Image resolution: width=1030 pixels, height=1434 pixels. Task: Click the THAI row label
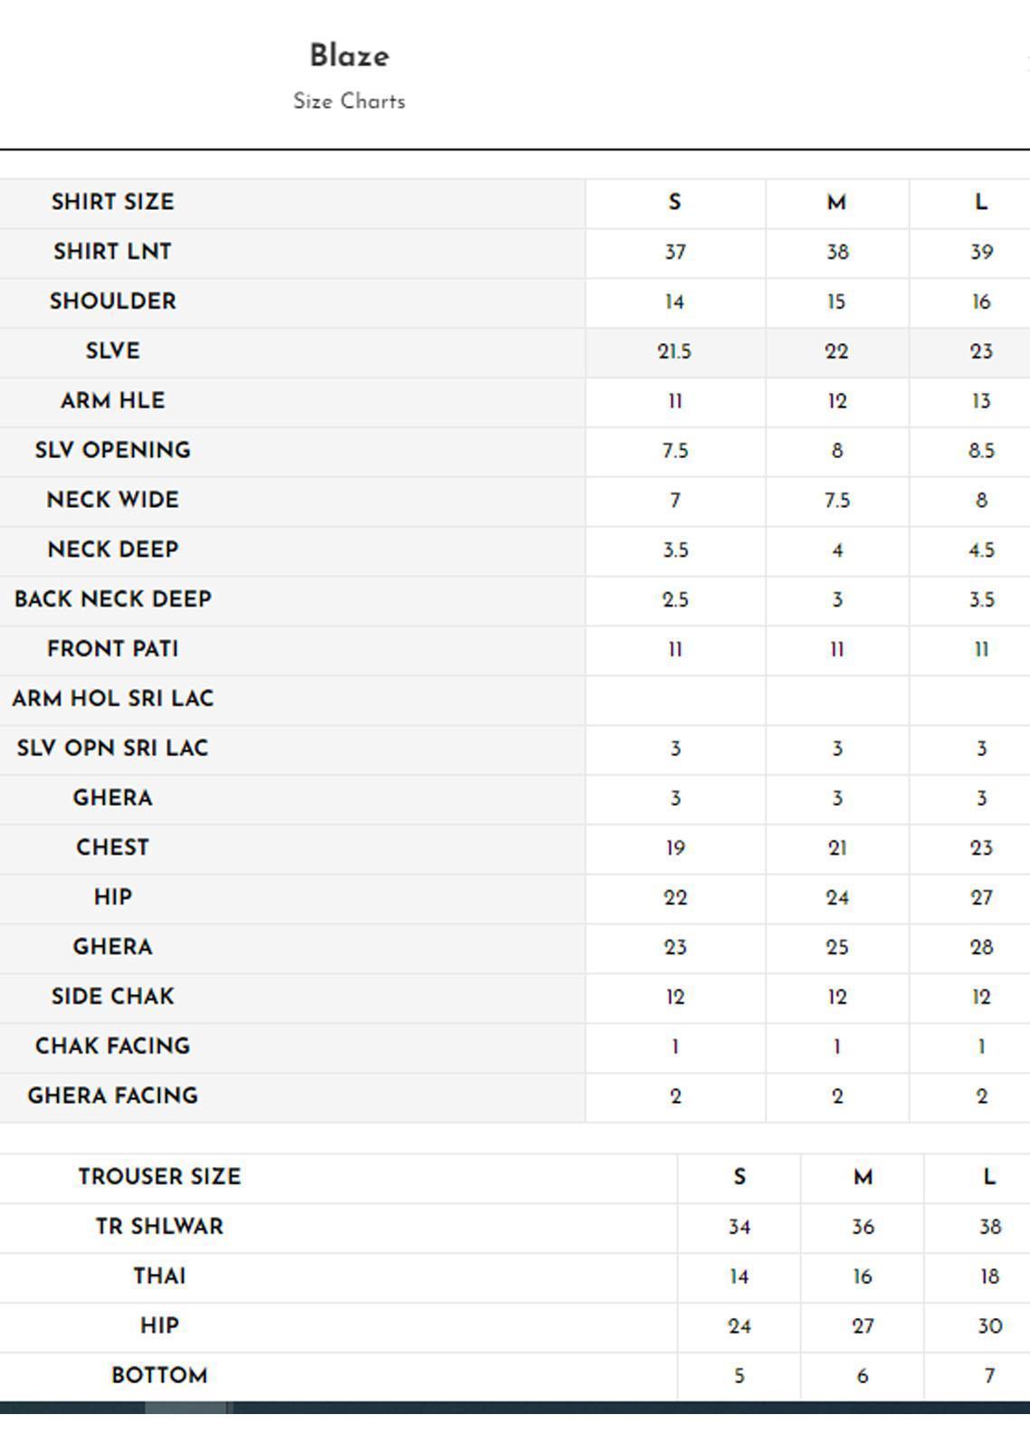click(159, 1276)
